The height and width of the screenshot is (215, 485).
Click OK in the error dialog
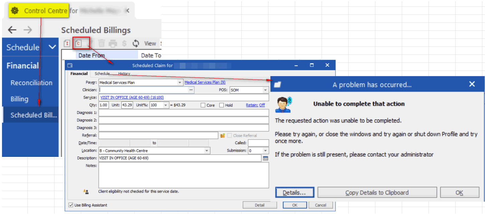pos(460,192)
